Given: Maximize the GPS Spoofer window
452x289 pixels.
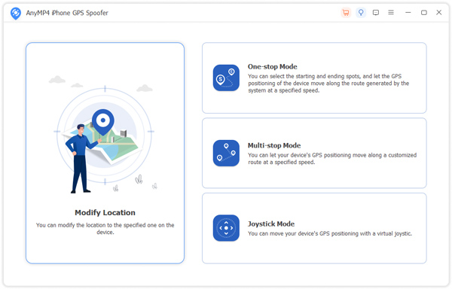Looking at the screenshot, I should coord(423,13).
